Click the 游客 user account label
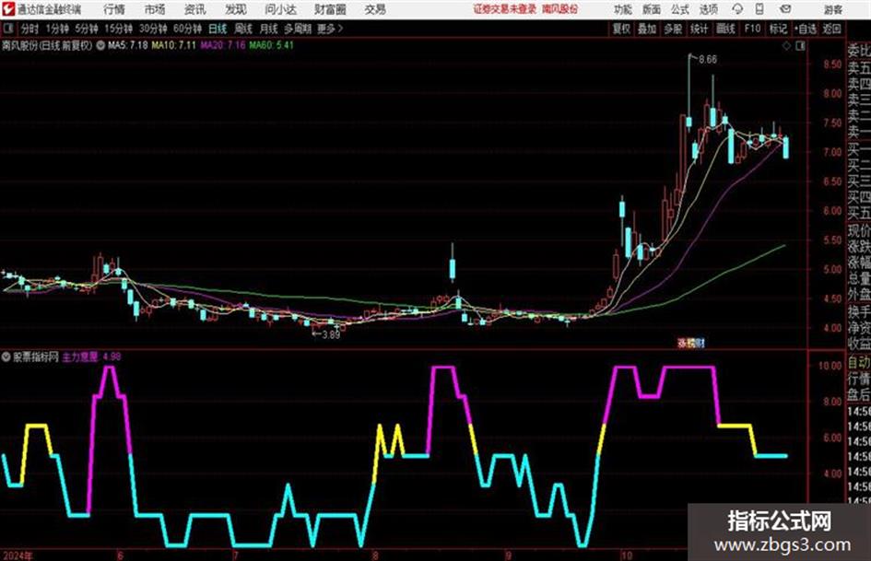Screen dimensions: 871x561 [x=832, y=9]
